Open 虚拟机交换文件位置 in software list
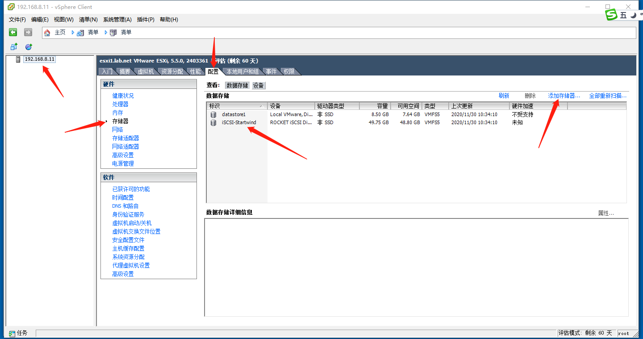This screenshot has height=339, width=643. point(136,231)
